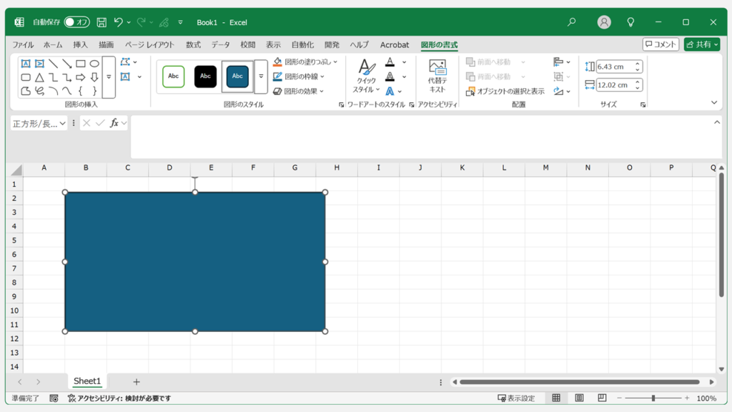Click the Share (共有) button
732x412 pixels.
pos(701,44)
